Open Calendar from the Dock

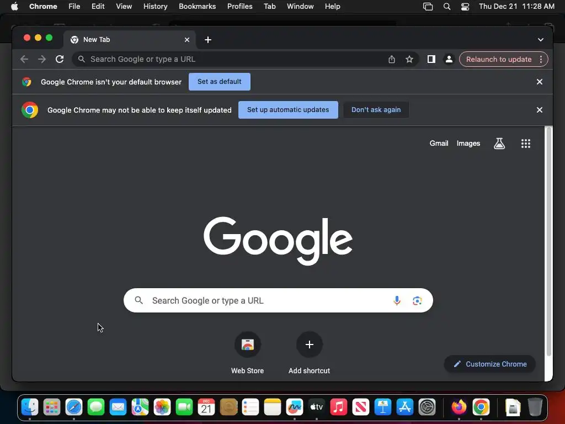(206, 407)
